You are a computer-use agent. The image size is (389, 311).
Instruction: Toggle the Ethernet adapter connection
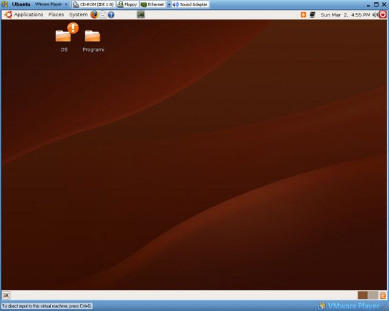pyautogui.click(x=152, y=4)
